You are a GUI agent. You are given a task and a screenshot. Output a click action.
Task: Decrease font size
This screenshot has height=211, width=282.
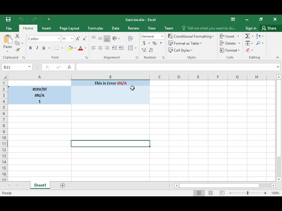(85, 39)
